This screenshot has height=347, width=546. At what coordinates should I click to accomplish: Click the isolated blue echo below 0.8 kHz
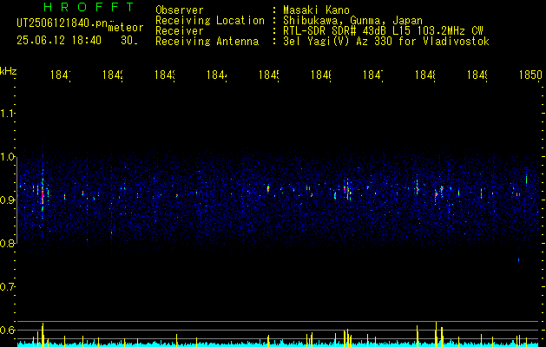[518, 260]
